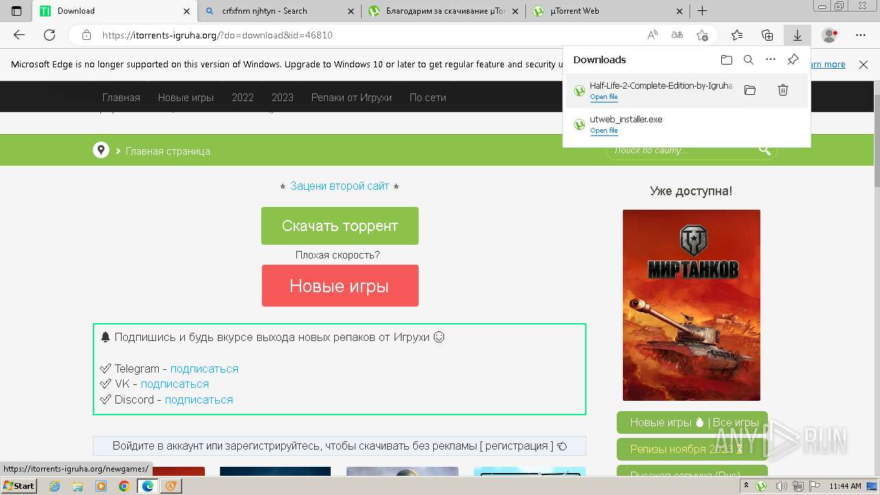The image size is (880, 495).
Task: Open downloads folder from panel header
Action: [x=727, y=60]
